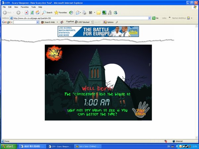
Task: Click the taskbar clock
Action: (x=195, y=146)
